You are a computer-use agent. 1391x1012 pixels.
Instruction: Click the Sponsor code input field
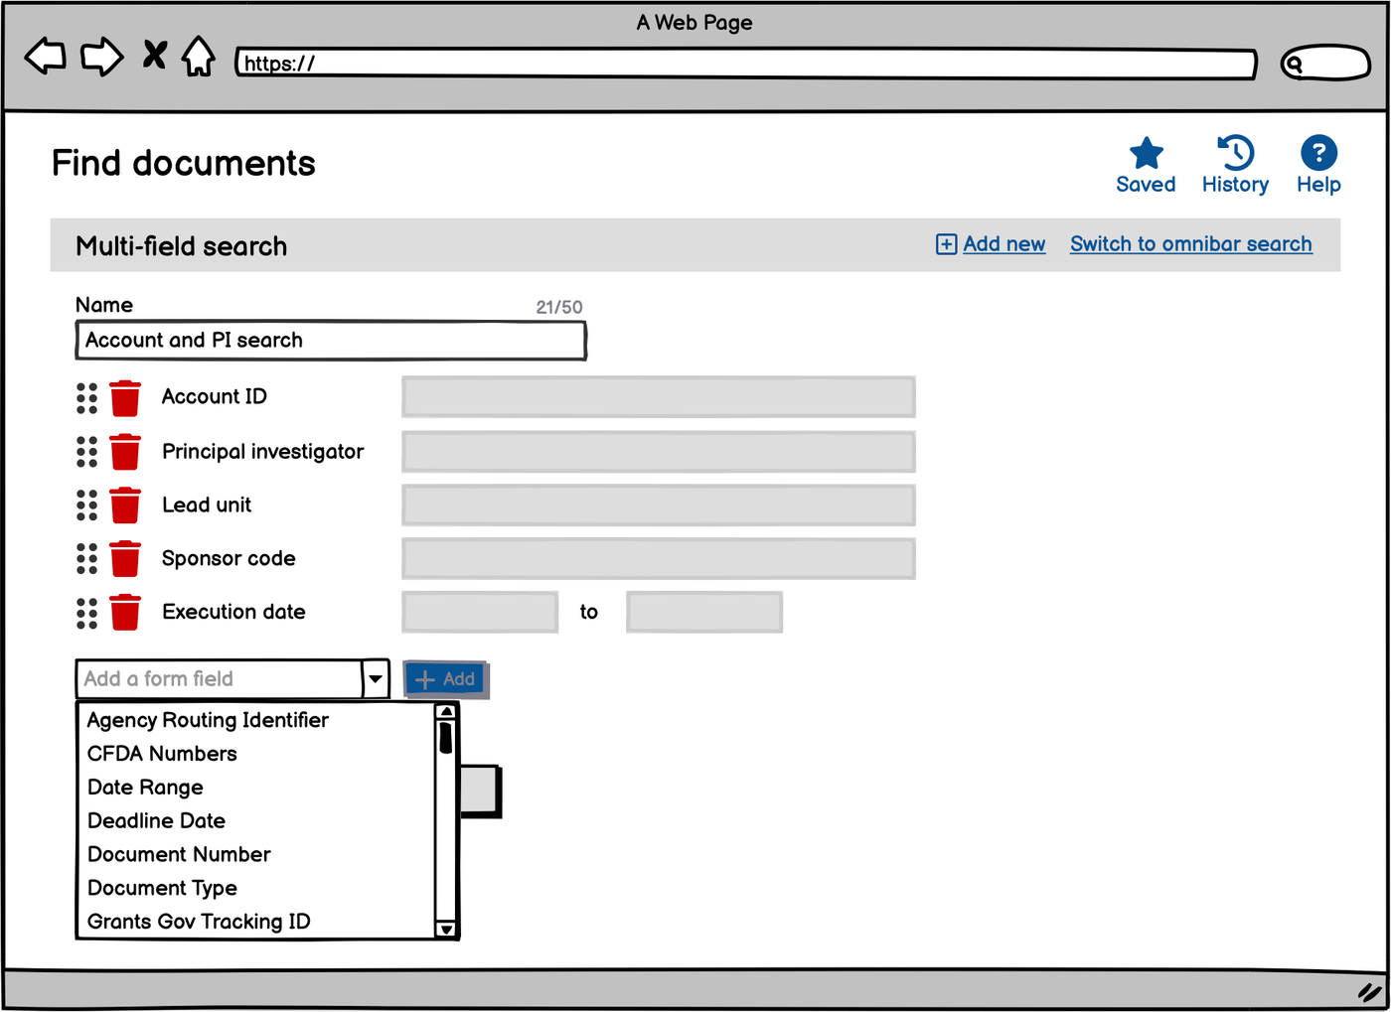658,558
